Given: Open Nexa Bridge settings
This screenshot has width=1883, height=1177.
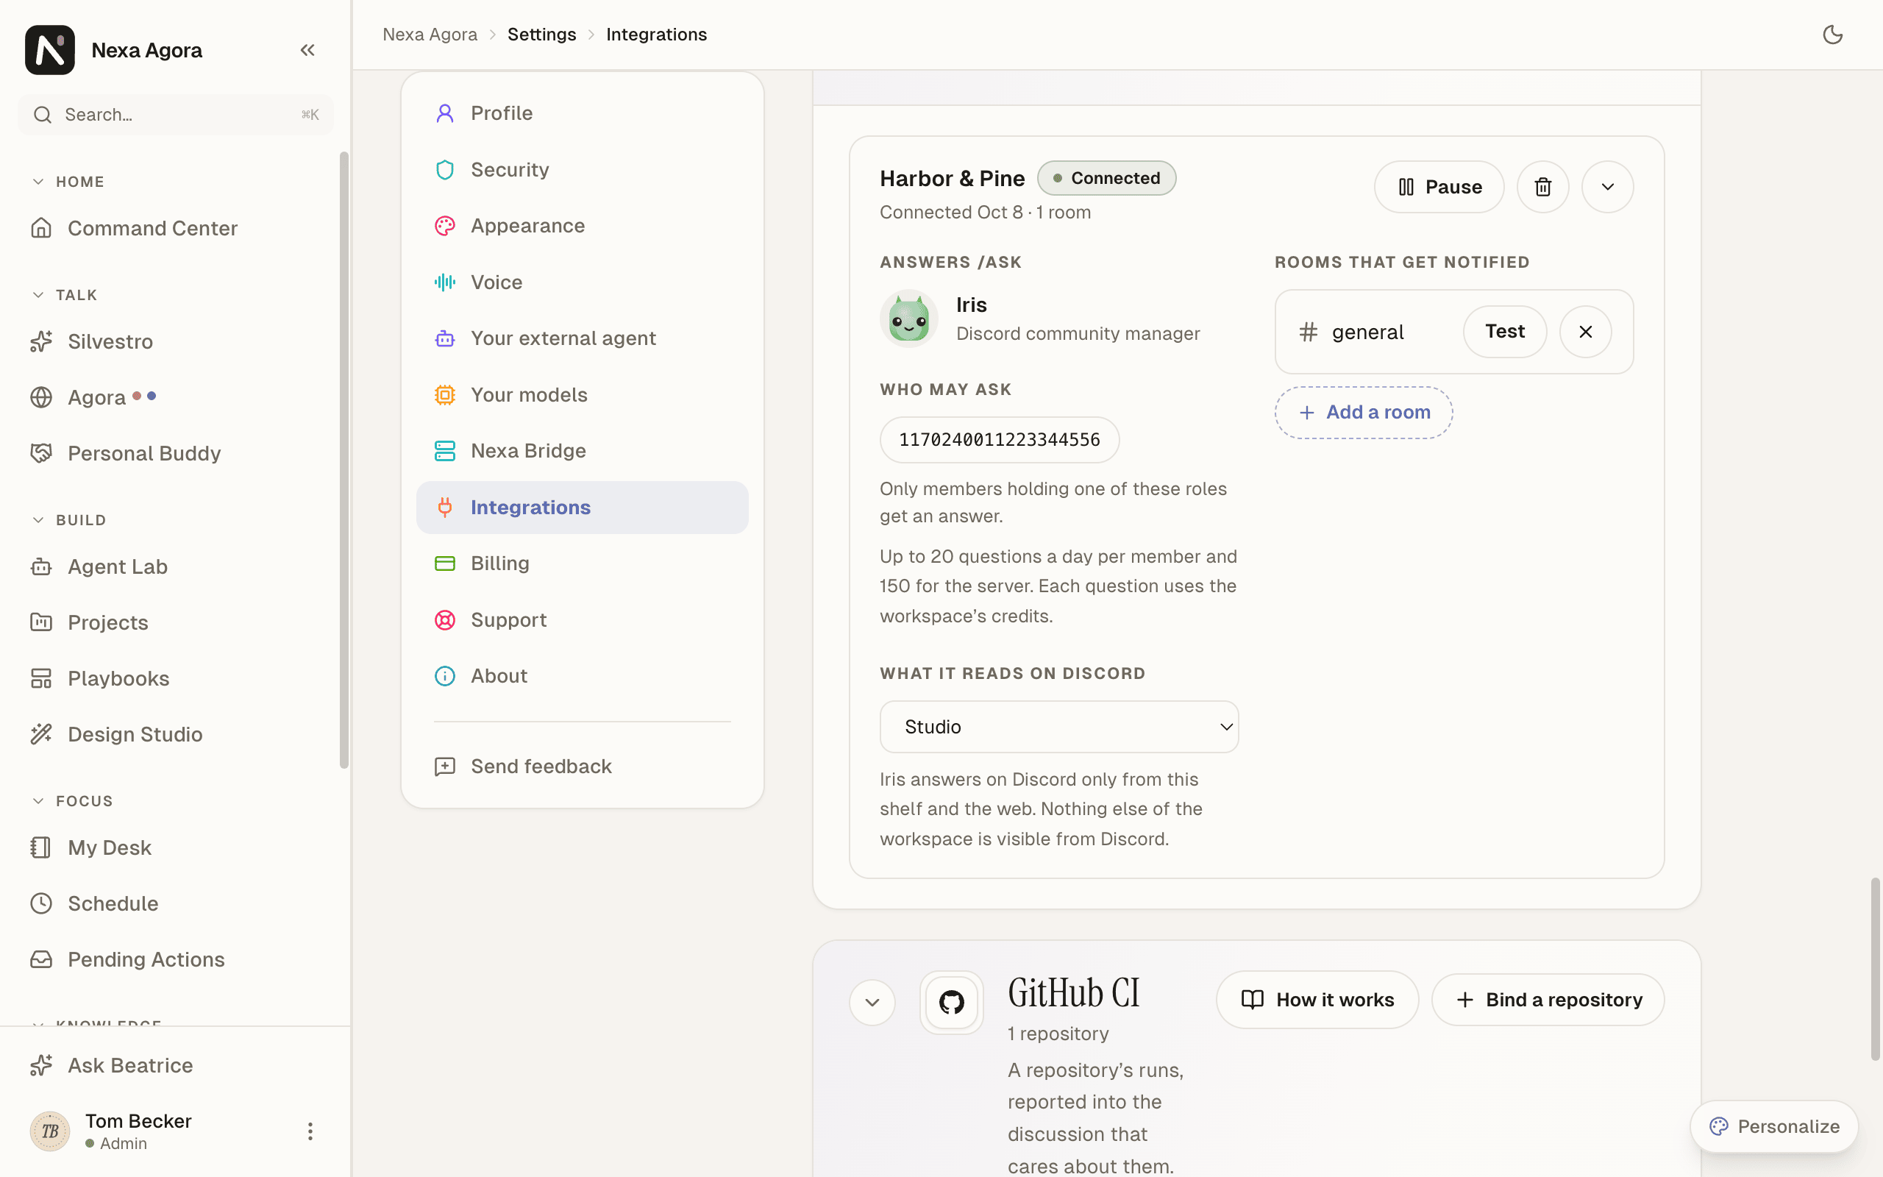Looking at the screenshot, I should click(x=582, y=451).
